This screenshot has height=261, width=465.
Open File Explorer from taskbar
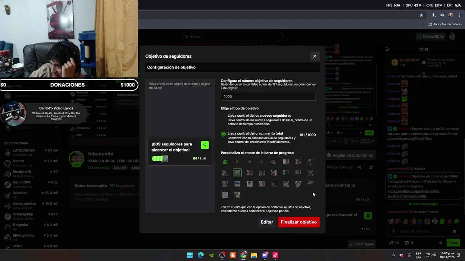(x=254, y=255)
